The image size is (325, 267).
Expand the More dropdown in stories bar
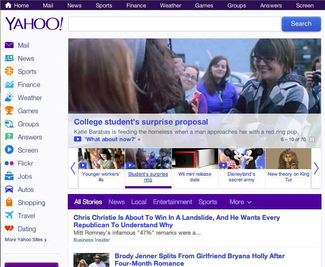(241, 202)
